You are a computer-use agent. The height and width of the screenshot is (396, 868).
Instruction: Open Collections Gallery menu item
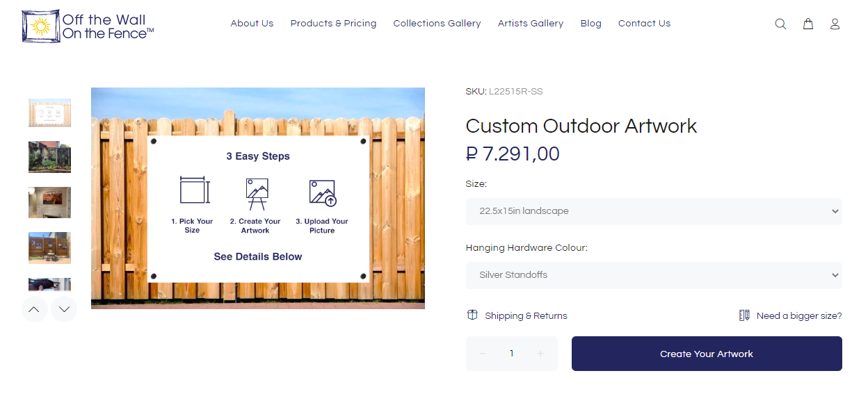point(437,24)
